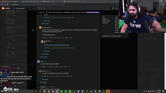Click the Reddit search field

pos(73,8)
